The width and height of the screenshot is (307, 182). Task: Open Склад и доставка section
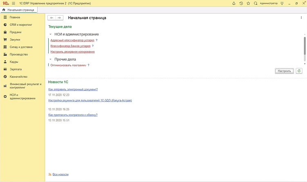click(x=21, y=47)
